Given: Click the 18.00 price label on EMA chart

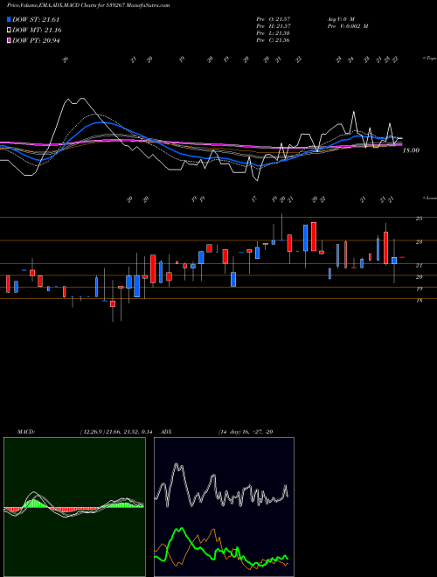Looking at the screenshot, I should click(x=411, y=150).
